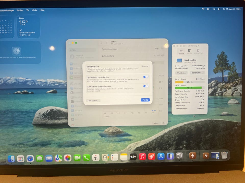Open Reminders from the Dock

115,157
